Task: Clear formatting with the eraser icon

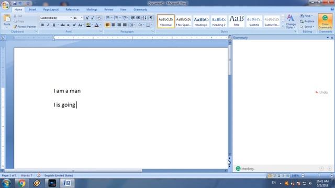Action: click(99, 18)
